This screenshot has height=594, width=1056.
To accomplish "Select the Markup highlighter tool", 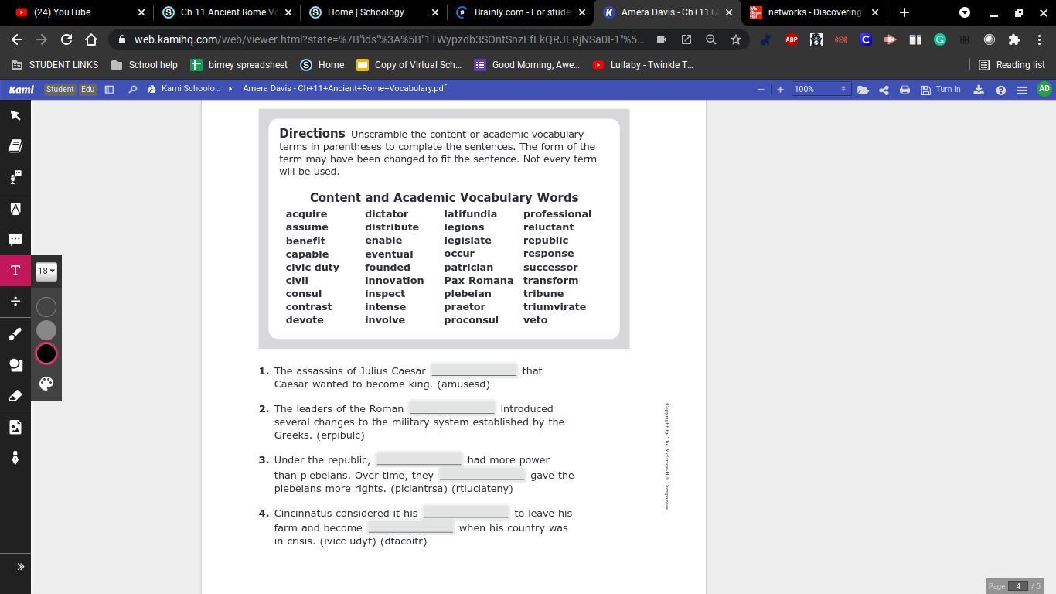I will (x=15, y=209).
